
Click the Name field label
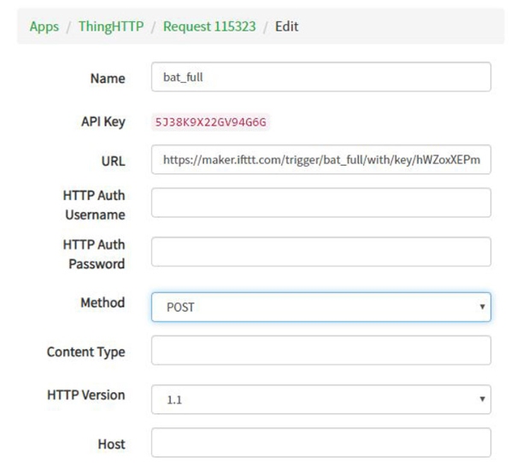(107, 78)
